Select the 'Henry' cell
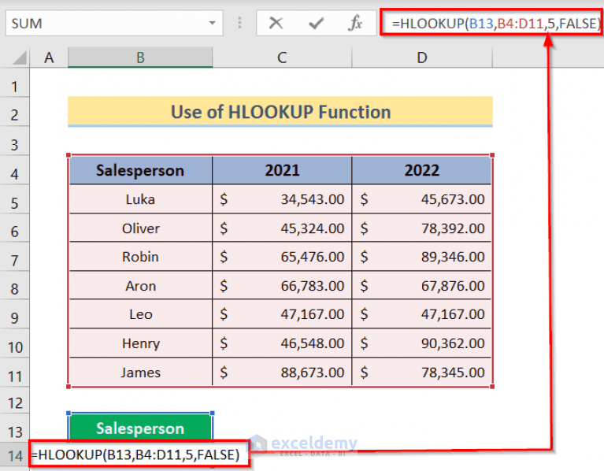604x471 pixels. (140, 343)
